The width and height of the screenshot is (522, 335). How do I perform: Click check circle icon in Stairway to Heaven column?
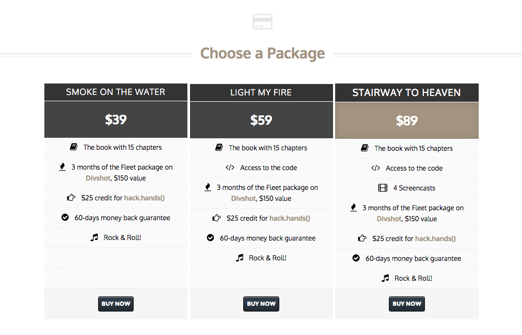point(356,258)
